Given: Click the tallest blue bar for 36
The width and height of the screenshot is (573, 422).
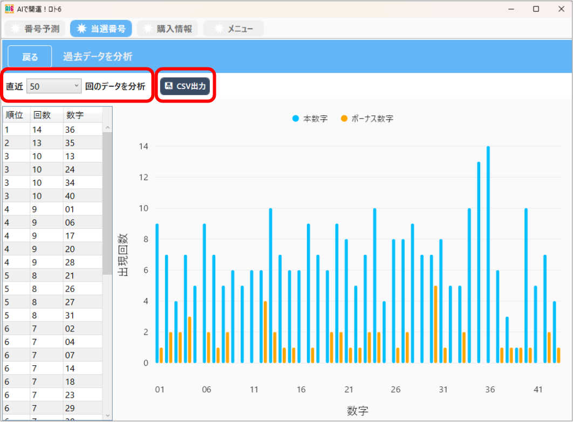Looking at the screenshot, I should (488, 254).
